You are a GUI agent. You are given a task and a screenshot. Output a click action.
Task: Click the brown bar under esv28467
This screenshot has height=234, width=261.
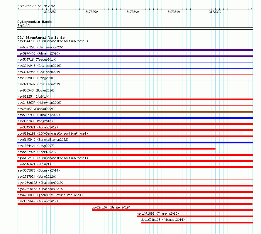pyautogui.click(x=135, y=112)
